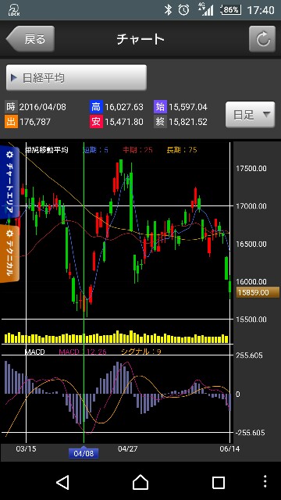
Task: Open the 日足 timeframe dropdown
Action: pos(250,115)
